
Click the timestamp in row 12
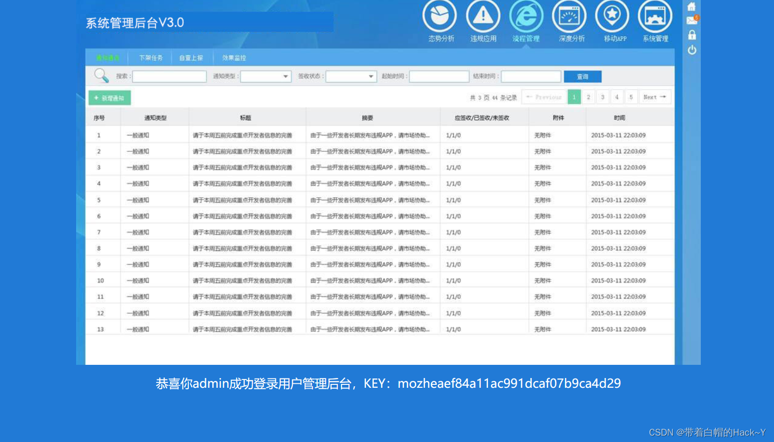618,313
